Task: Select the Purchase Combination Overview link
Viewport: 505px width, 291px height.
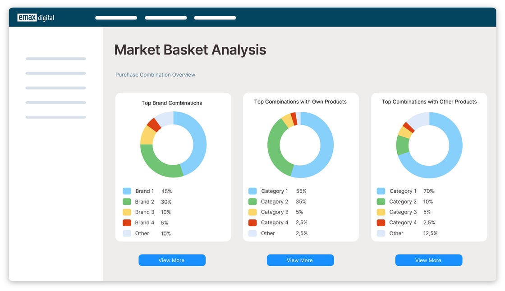Action: click(155, 75)
